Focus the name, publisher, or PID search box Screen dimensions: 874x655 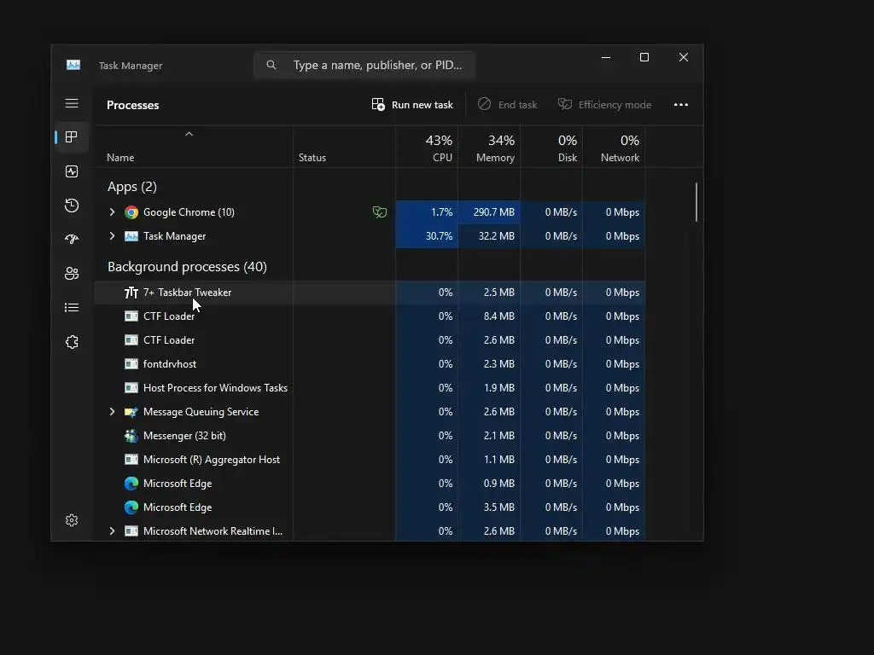pyautogui.click(x=364, y=65)
